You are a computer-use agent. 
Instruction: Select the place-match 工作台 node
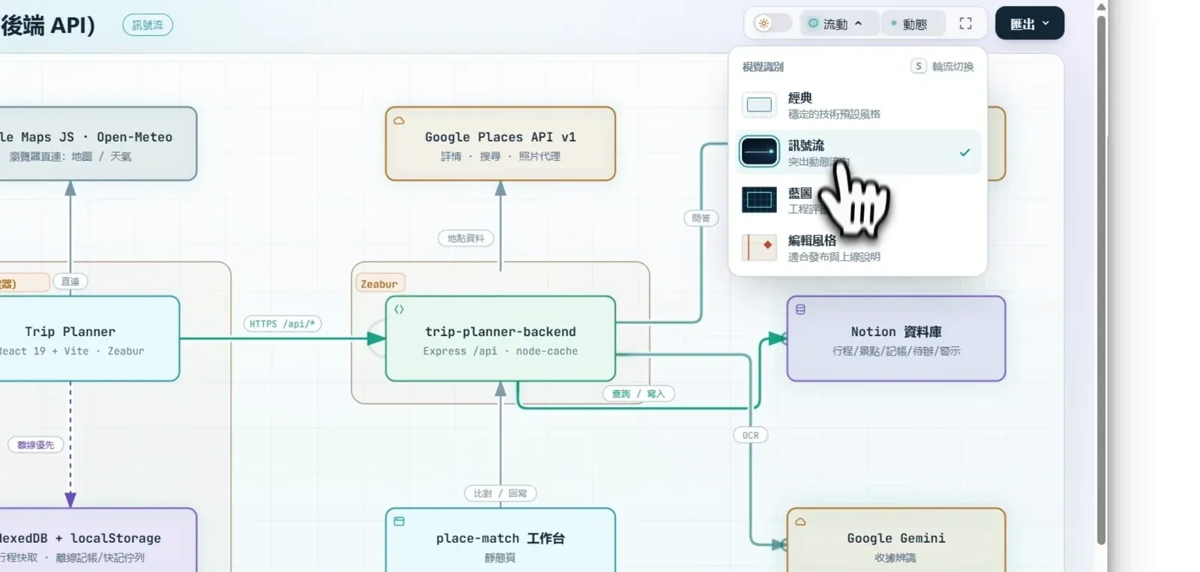point(500,540)
